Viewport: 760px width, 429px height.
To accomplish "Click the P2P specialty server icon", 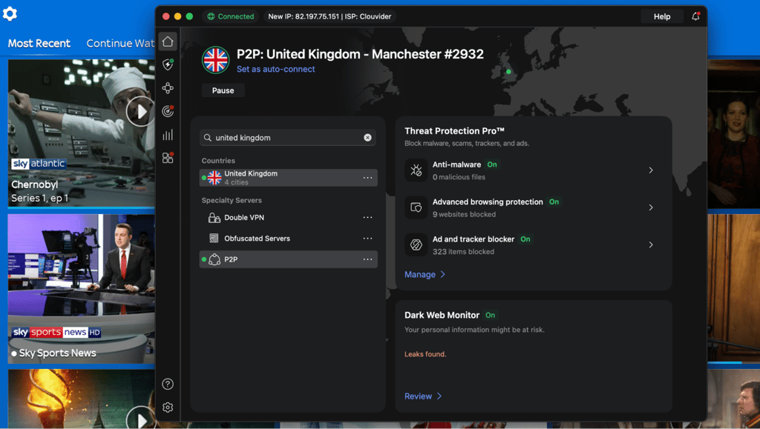I will pos(214,260).
